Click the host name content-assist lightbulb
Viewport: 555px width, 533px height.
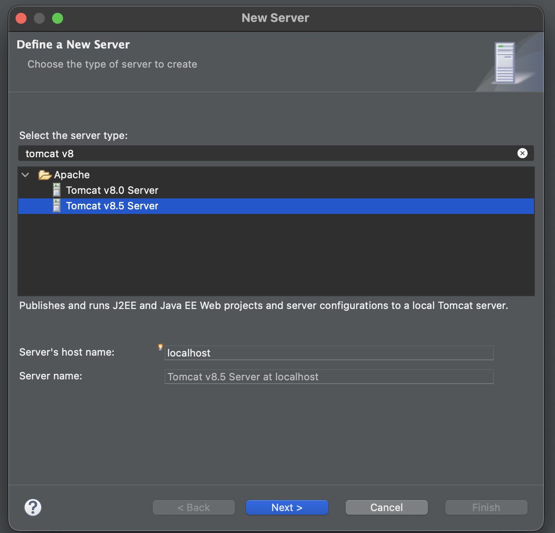pyautogui.click(x=160, y=347)
